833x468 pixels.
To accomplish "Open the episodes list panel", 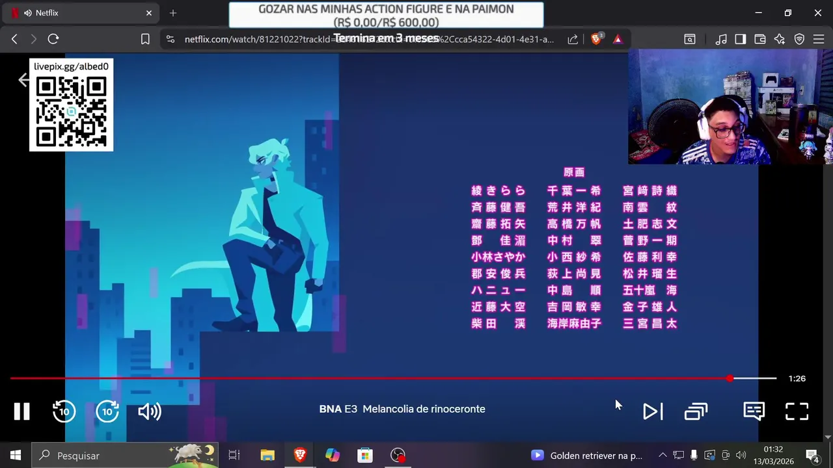I will pyautogui.click(x=696, y=411).
